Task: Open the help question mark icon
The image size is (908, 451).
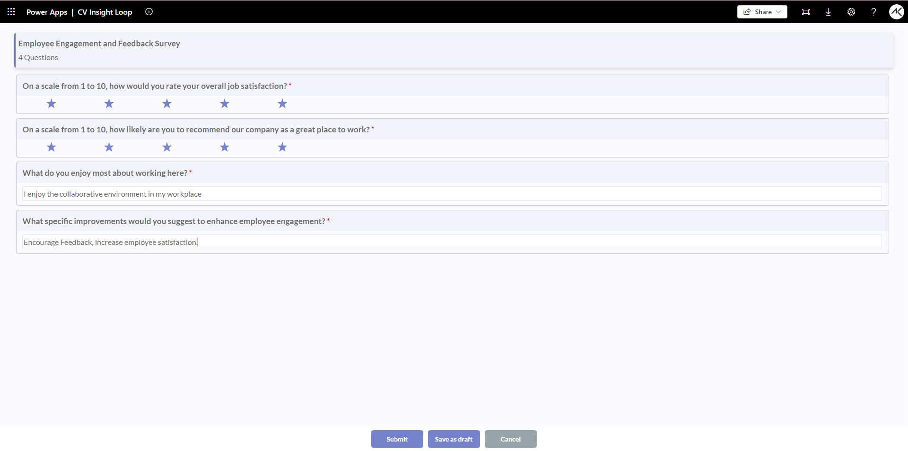Action: pos(874,12)
